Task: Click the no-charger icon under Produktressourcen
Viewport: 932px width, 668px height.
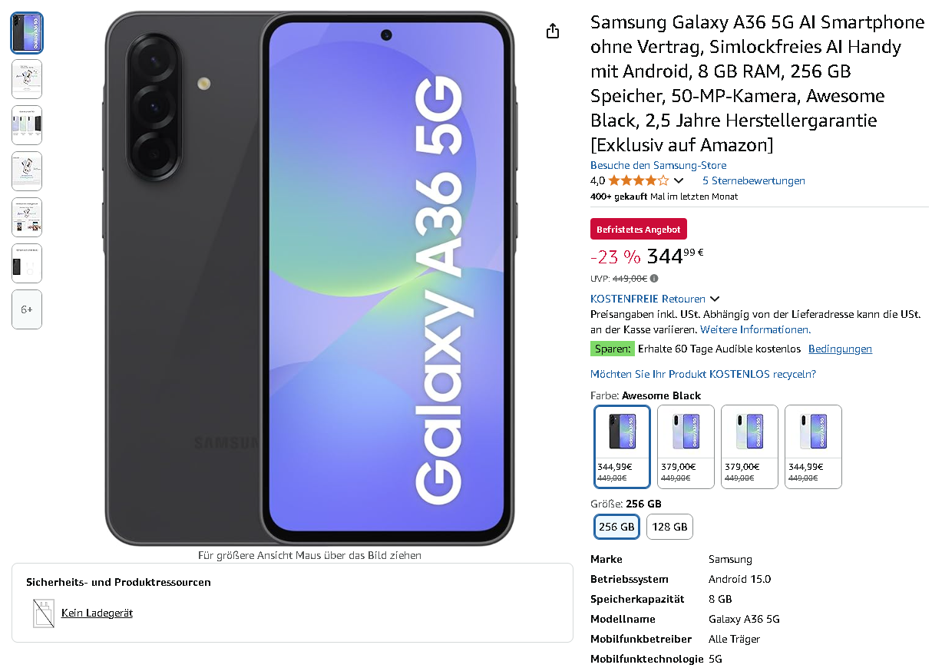Action: (44, 613)
